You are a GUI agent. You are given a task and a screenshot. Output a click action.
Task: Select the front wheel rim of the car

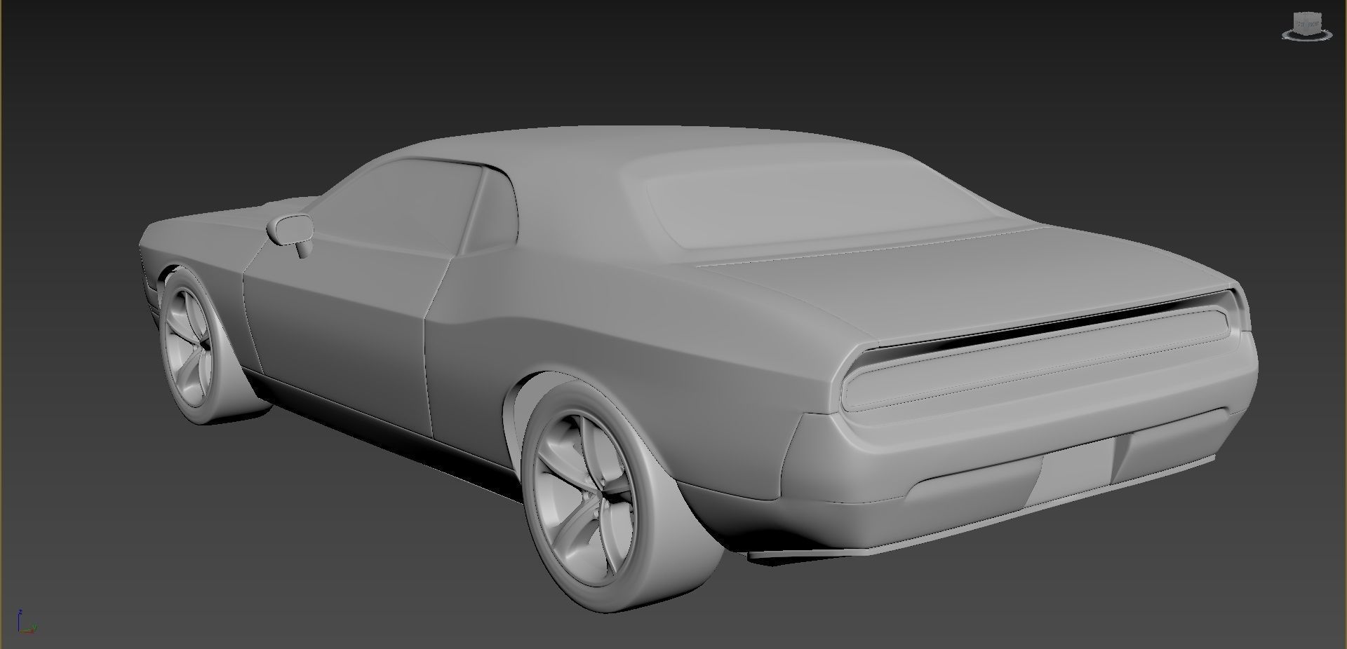[x=188, y=346]
